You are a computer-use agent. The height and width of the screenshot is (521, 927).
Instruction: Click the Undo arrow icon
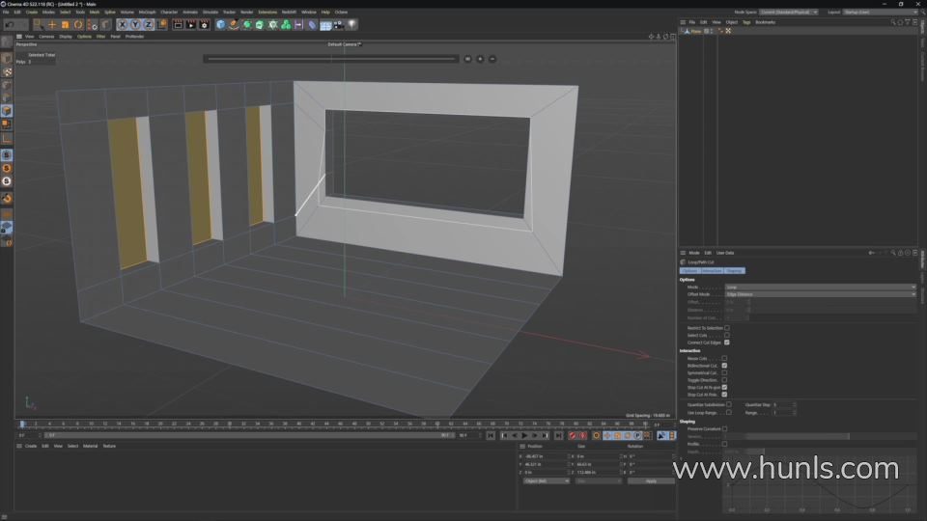click(x=9, y=24)
